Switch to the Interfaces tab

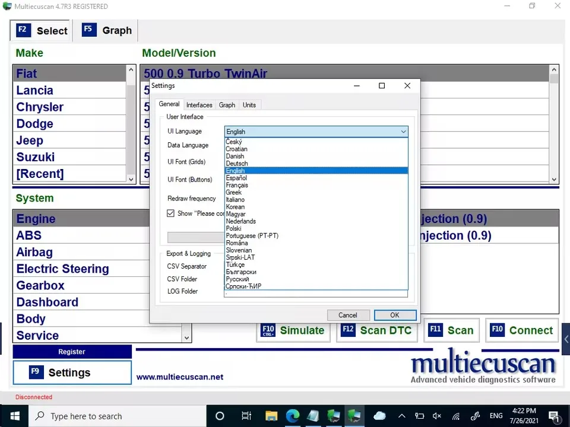pyautogui.click(x=199, y=105)
